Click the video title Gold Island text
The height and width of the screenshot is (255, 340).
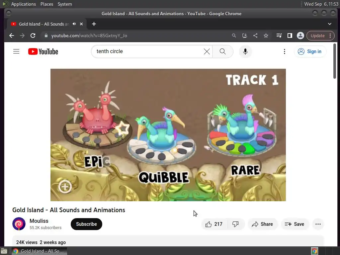click(x=68, y=210)
